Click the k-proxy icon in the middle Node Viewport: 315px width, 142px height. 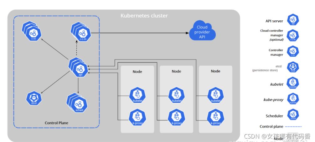click(x=176, y=117)
